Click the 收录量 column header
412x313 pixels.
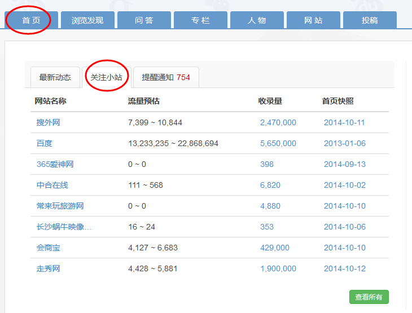click(270, 101)
